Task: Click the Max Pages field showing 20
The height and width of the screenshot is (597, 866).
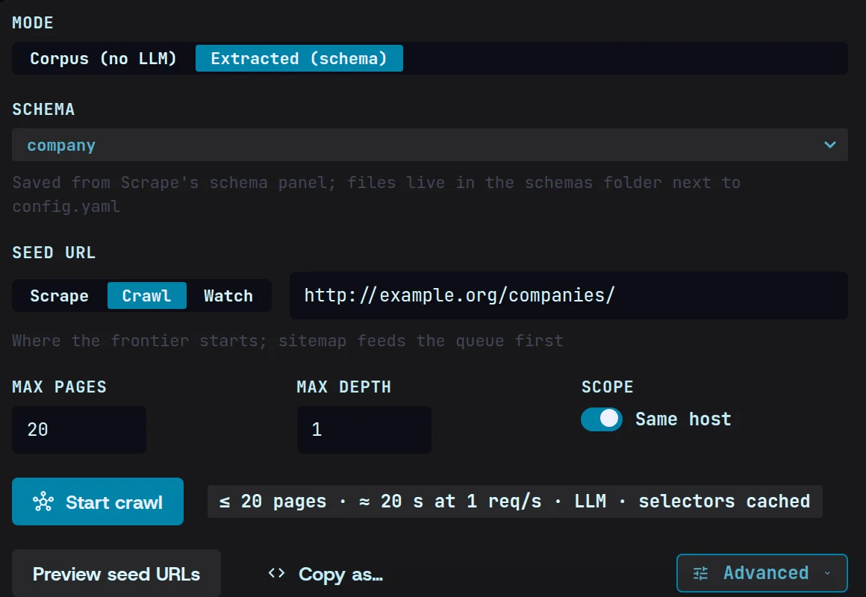Action: coord(79,430)
